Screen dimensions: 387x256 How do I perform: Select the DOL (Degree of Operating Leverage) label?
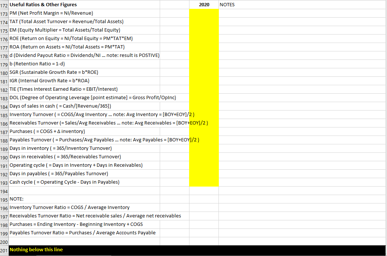[93, 97]
